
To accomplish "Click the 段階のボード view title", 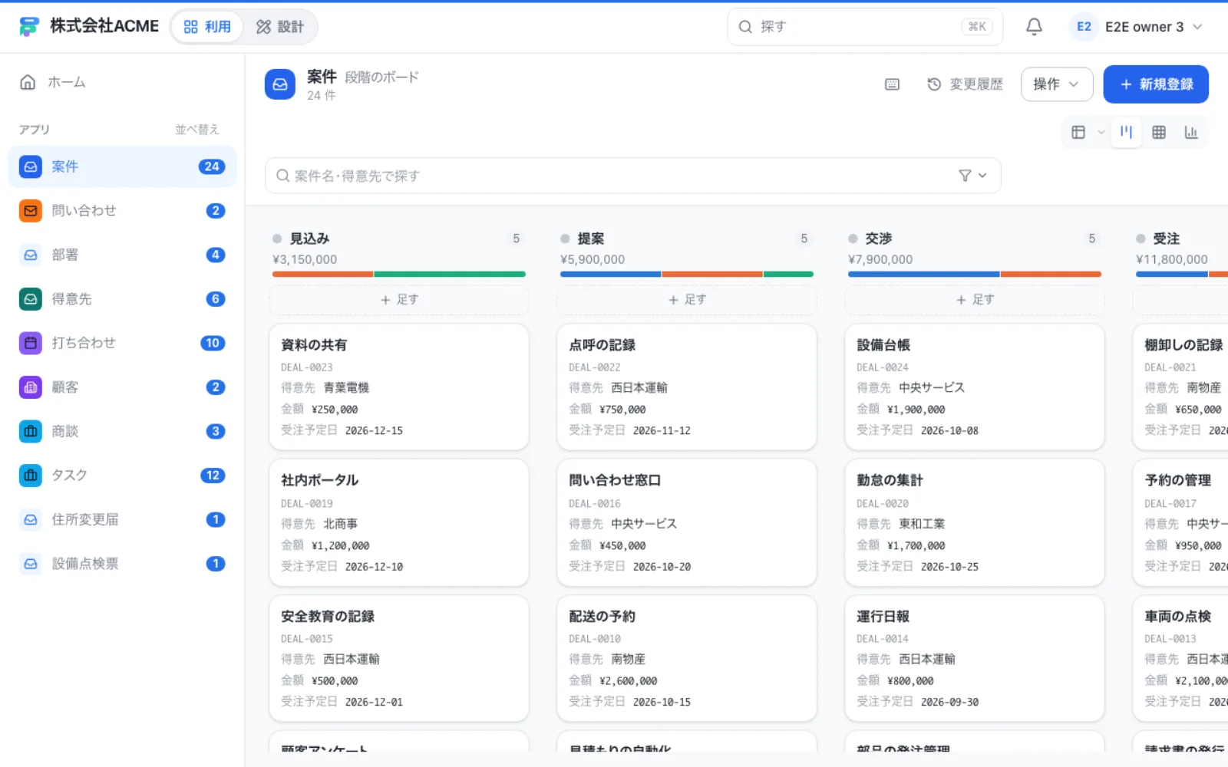I will point(381,77).
